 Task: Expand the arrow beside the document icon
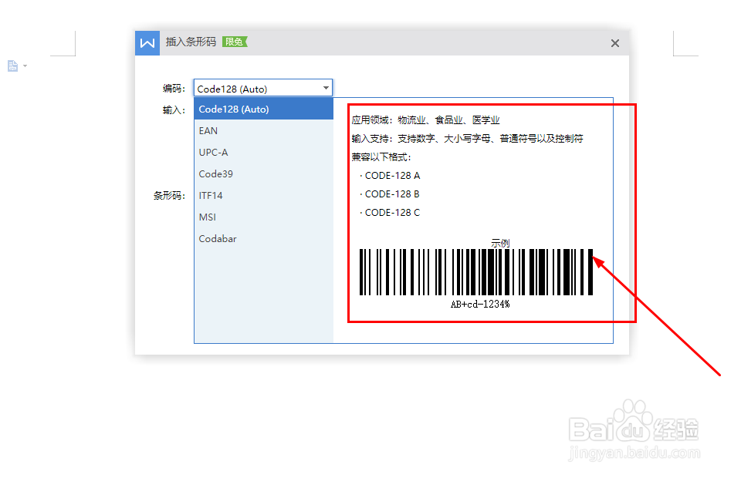click(x=25, y=66)
